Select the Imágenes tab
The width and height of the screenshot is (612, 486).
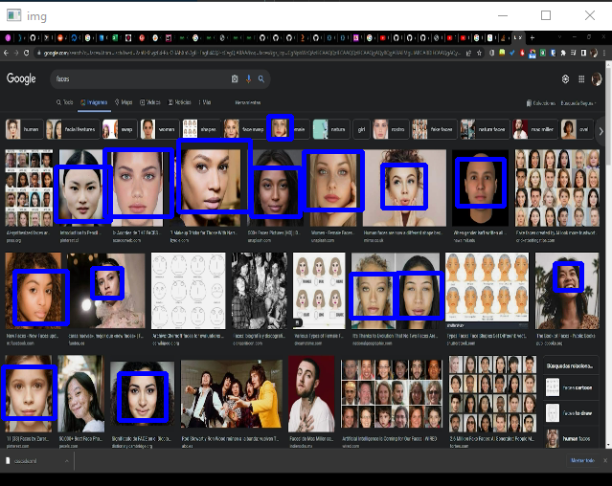(94, 102)
